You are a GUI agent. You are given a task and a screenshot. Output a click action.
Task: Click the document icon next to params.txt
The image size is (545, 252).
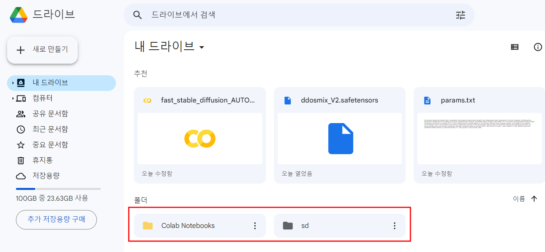(x=427, y=101)
